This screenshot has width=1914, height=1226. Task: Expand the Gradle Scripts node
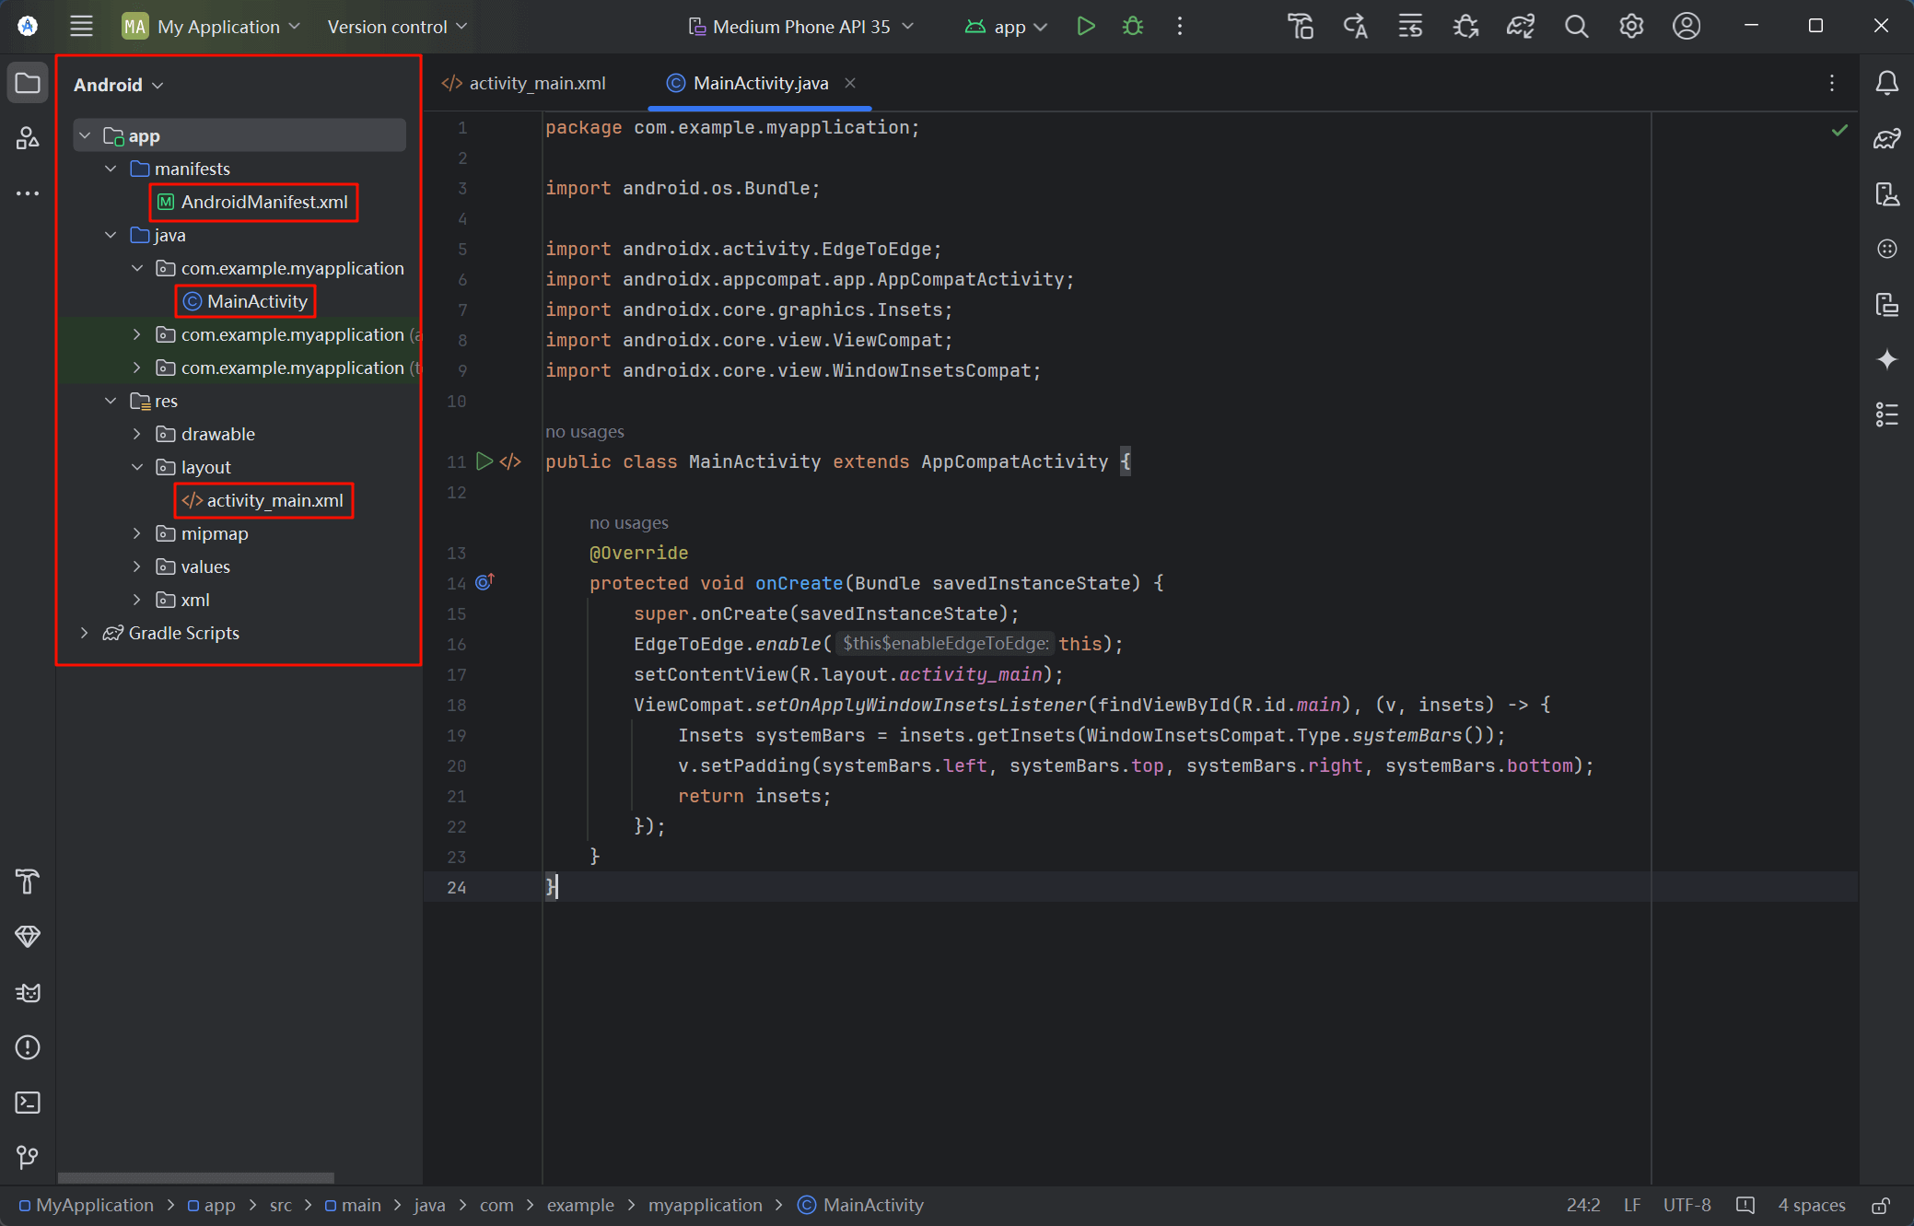point(85,633)
